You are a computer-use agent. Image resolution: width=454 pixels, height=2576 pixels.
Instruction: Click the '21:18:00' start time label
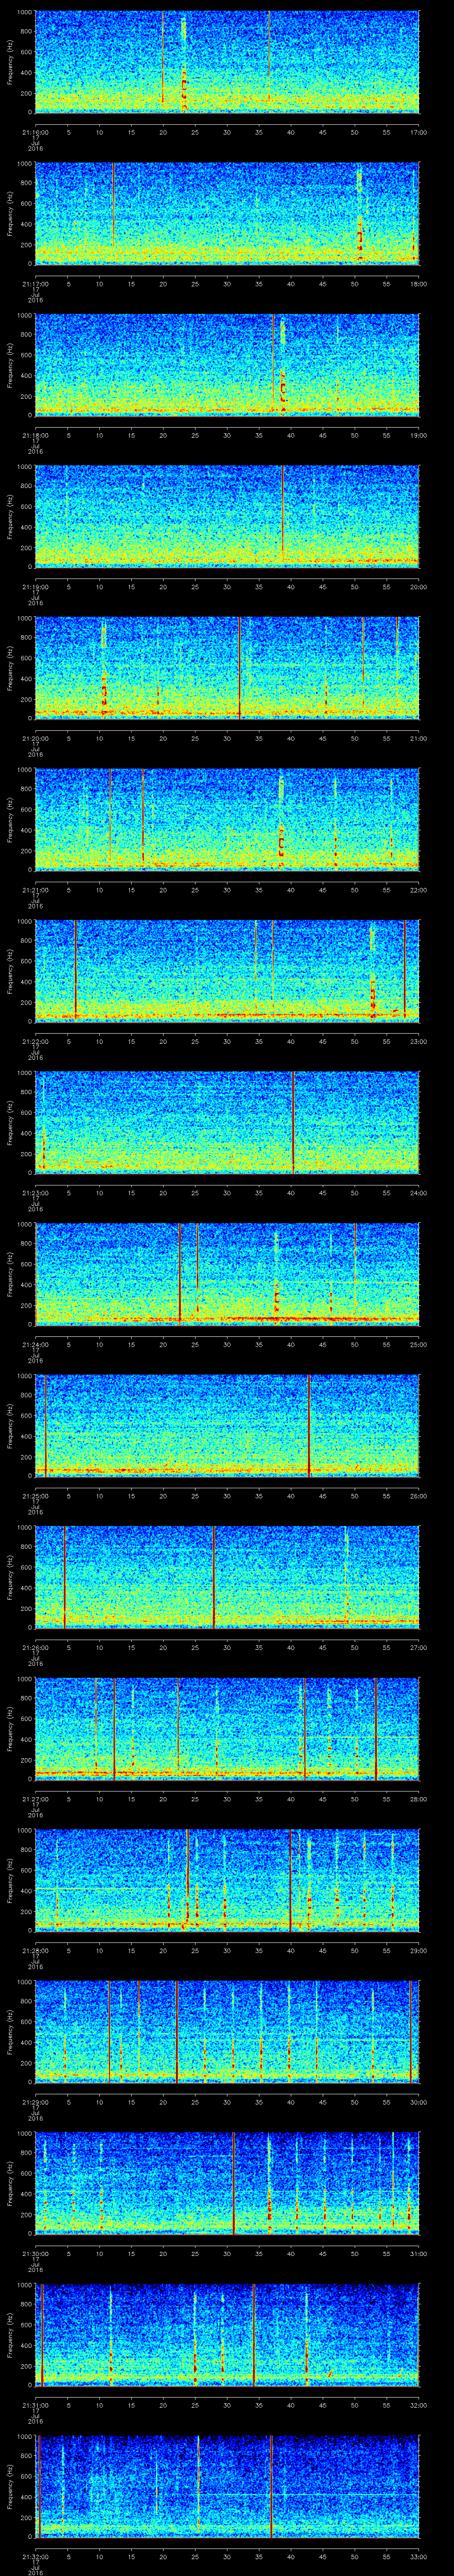click(x=36, y=435)
